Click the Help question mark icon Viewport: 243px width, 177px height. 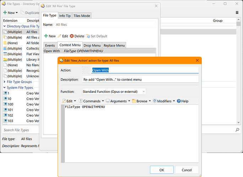[179, 101]
